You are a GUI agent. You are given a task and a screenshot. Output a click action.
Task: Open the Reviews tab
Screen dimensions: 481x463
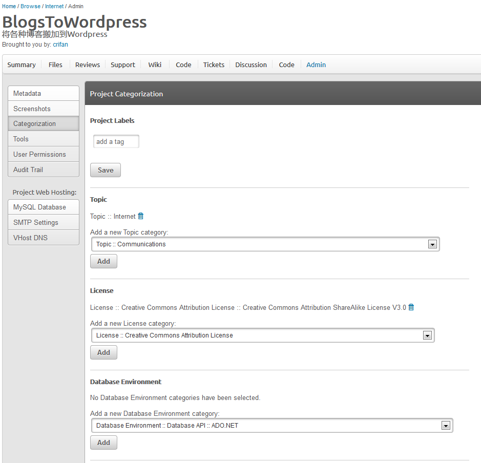coord(88,65)
